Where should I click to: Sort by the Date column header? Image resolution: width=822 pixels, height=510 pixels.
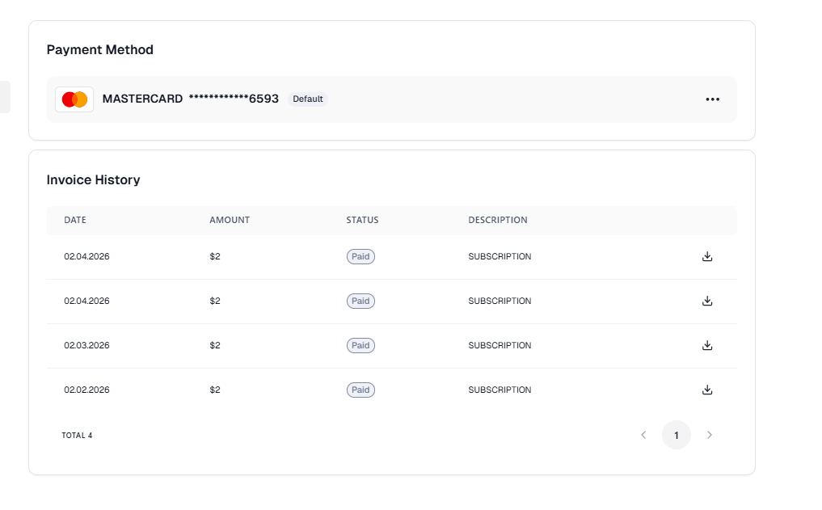75,220
